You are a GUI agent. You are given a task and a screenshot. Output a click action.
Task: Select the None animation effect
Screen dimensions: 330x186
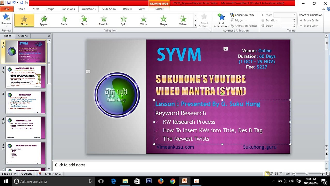coord(24,20)
